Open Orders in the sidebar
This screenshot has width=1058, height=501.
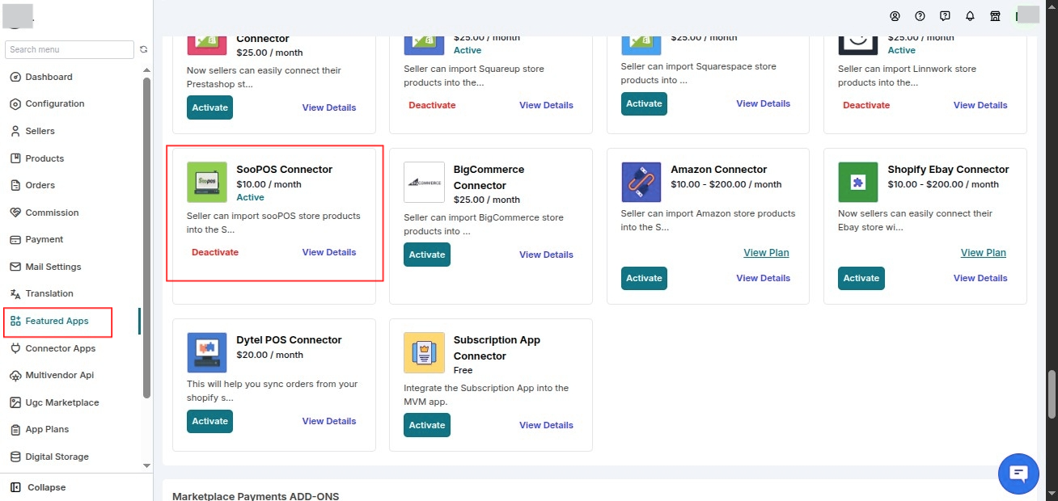(40, 185)
